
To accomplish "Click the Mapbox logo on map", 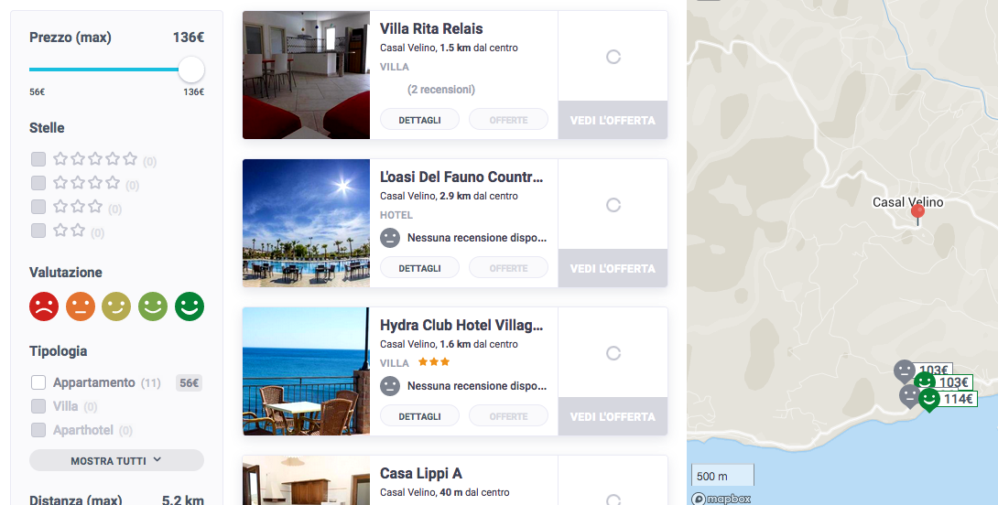I will pyautogui.click(x=721, y=499).
